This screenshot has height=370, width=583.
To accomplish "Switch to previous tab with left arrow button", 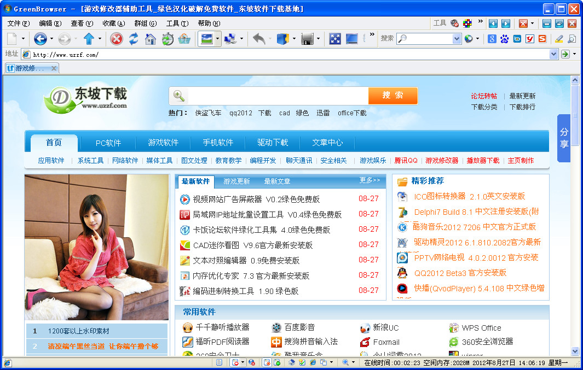I will coord(493,24).
